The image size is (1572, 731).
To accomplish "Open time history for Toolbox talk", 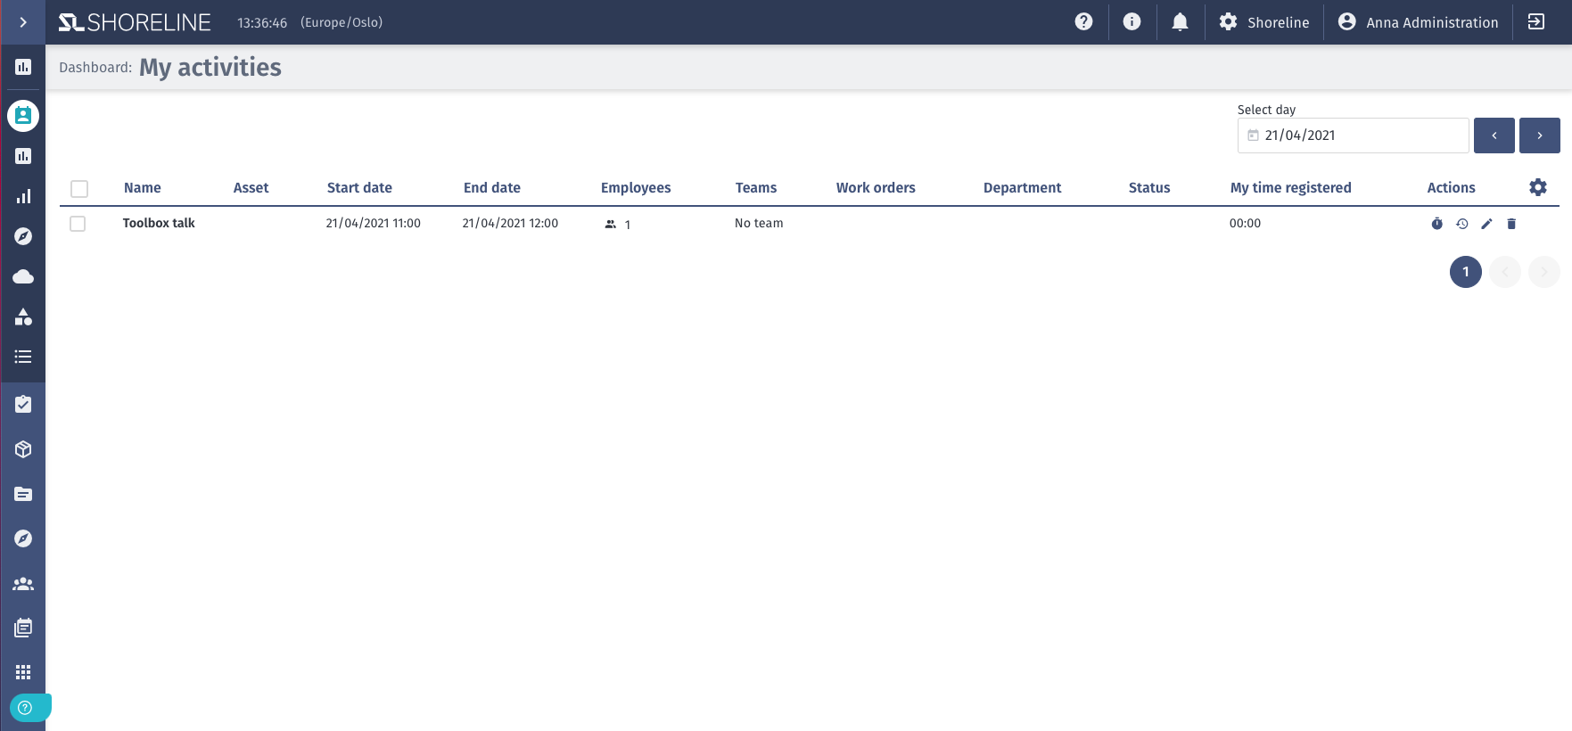I will (1461, 224).
